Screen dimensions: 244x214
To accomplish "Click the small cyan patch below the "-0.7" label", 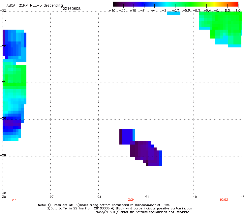I will [x=174, y=13].
